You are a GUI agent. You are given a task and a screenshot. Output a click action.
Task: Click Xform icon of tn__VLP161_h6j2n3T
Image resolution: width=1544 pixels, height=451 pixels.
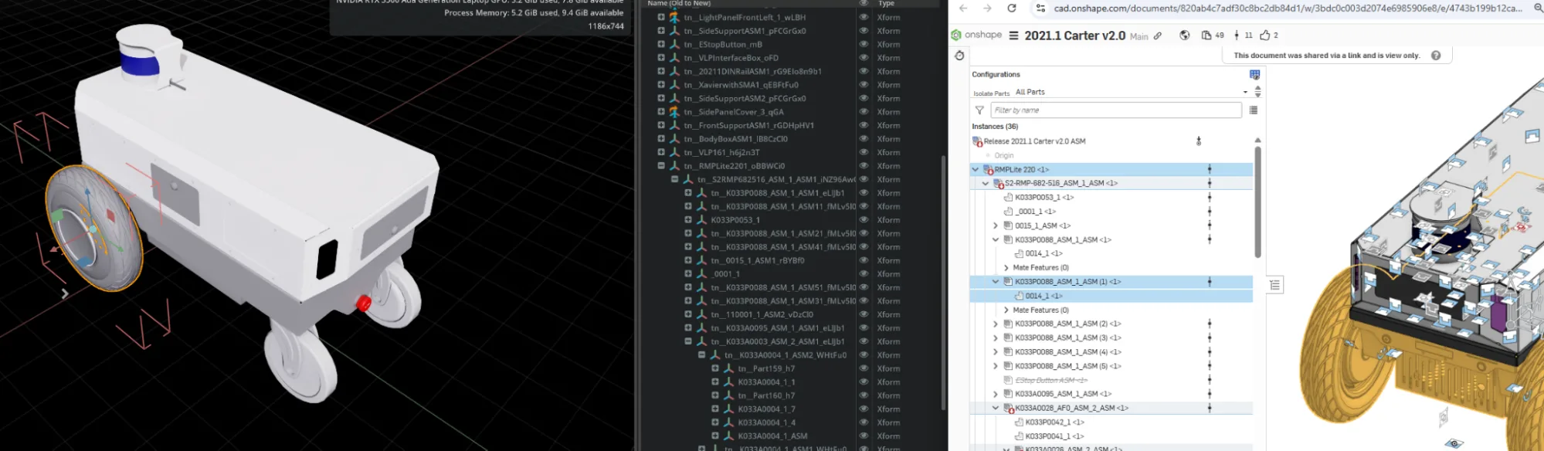tap(674, 152)
